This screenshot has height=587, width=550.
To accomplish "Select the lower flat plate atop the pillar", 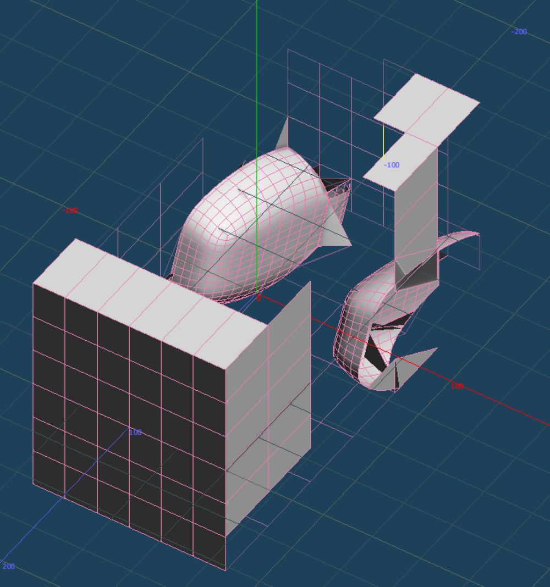I will [402, 162].
